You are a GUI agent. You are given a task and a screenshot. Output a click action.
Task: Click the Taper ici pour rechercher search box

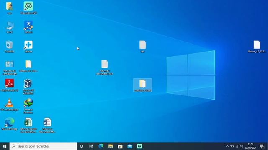click(x=43, y=146)
